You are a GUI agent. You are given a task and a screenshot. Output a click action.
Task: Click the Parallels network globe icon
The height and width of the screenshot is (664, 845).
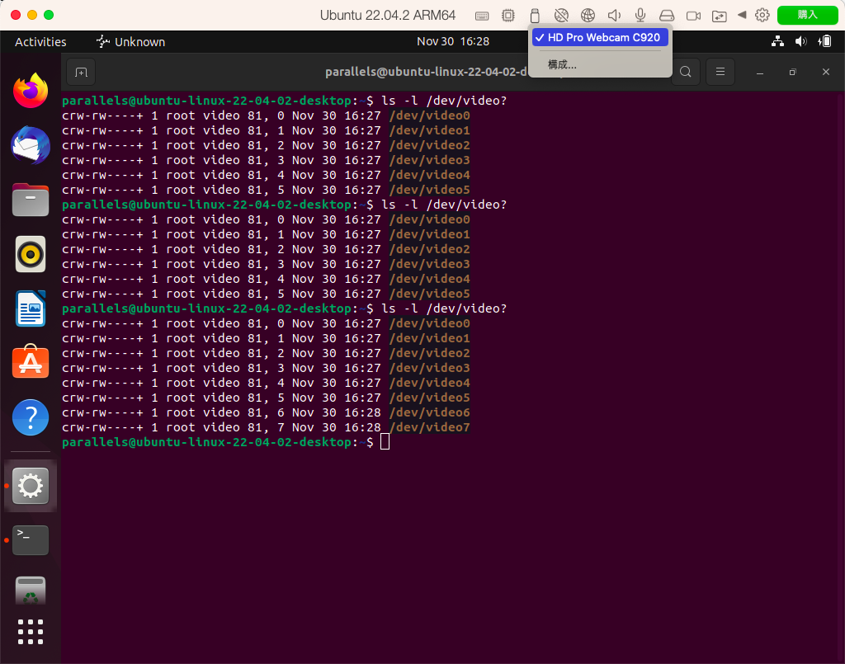pos(588,16)
